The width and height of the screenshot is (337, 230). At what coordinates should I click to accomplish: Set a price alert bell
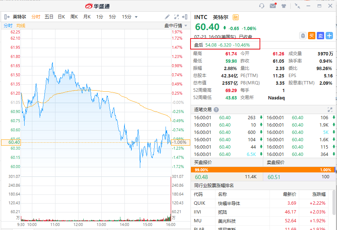303,36
